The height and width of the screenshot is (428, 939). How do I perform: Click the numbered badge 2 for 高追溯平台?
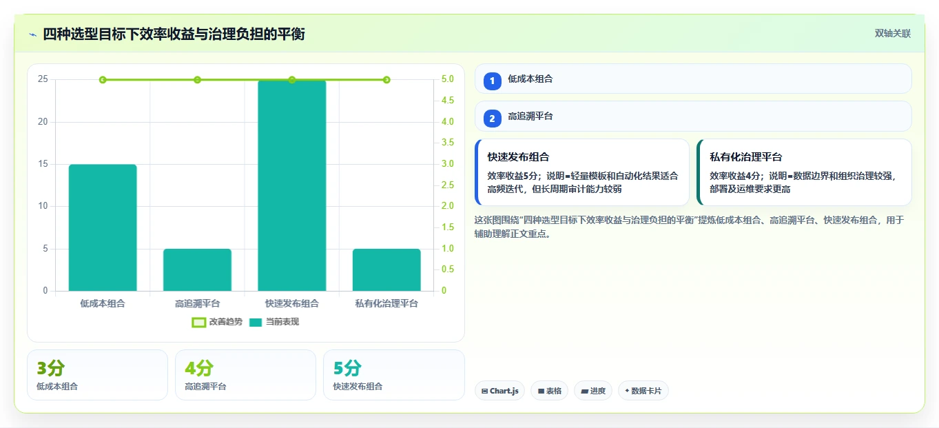(x=492, y=119)
